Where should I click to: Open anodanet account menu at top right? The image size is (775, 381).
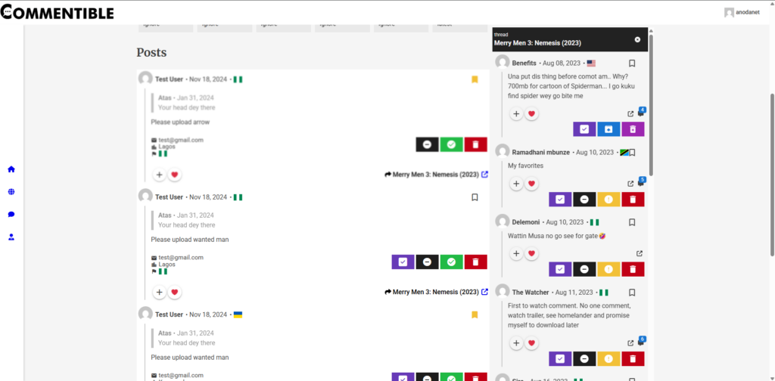(x=747, y=12)
